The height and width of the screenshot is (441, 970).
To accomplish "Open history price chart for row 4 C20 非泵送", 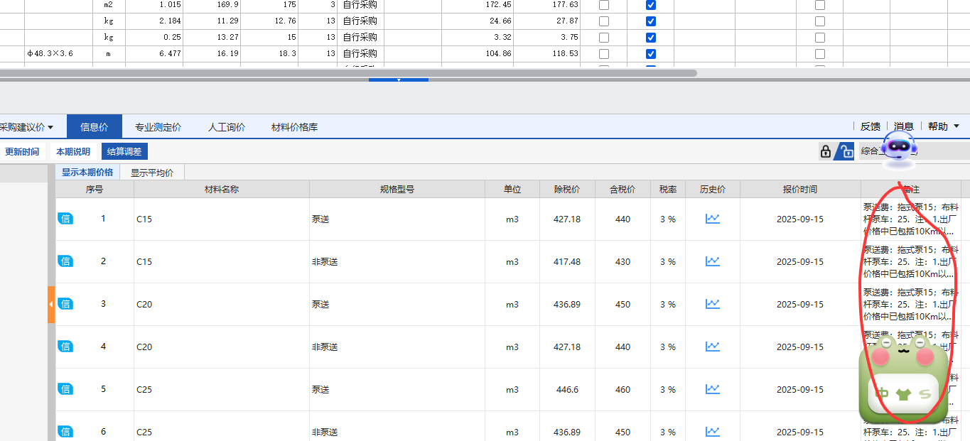I will (712, 347).
